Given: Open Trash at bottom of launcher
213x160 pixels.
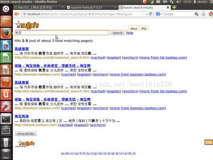Looking at the screenshot, I should click(6, 154).
